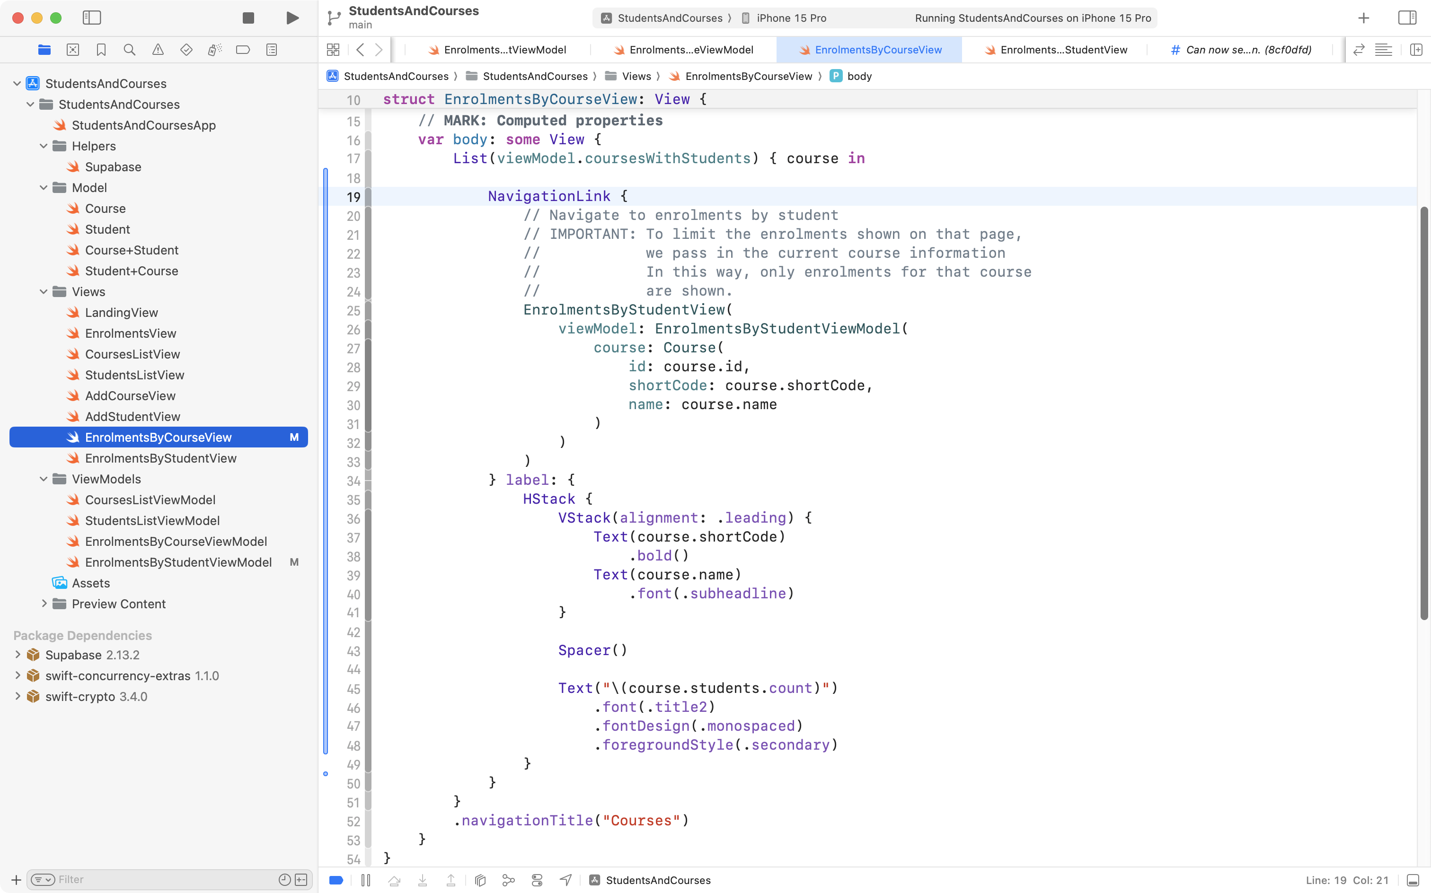Open the Report navigator
The height and width of the screenshot is (893, 1431).
pyautogui.click(x=271, y=50)
